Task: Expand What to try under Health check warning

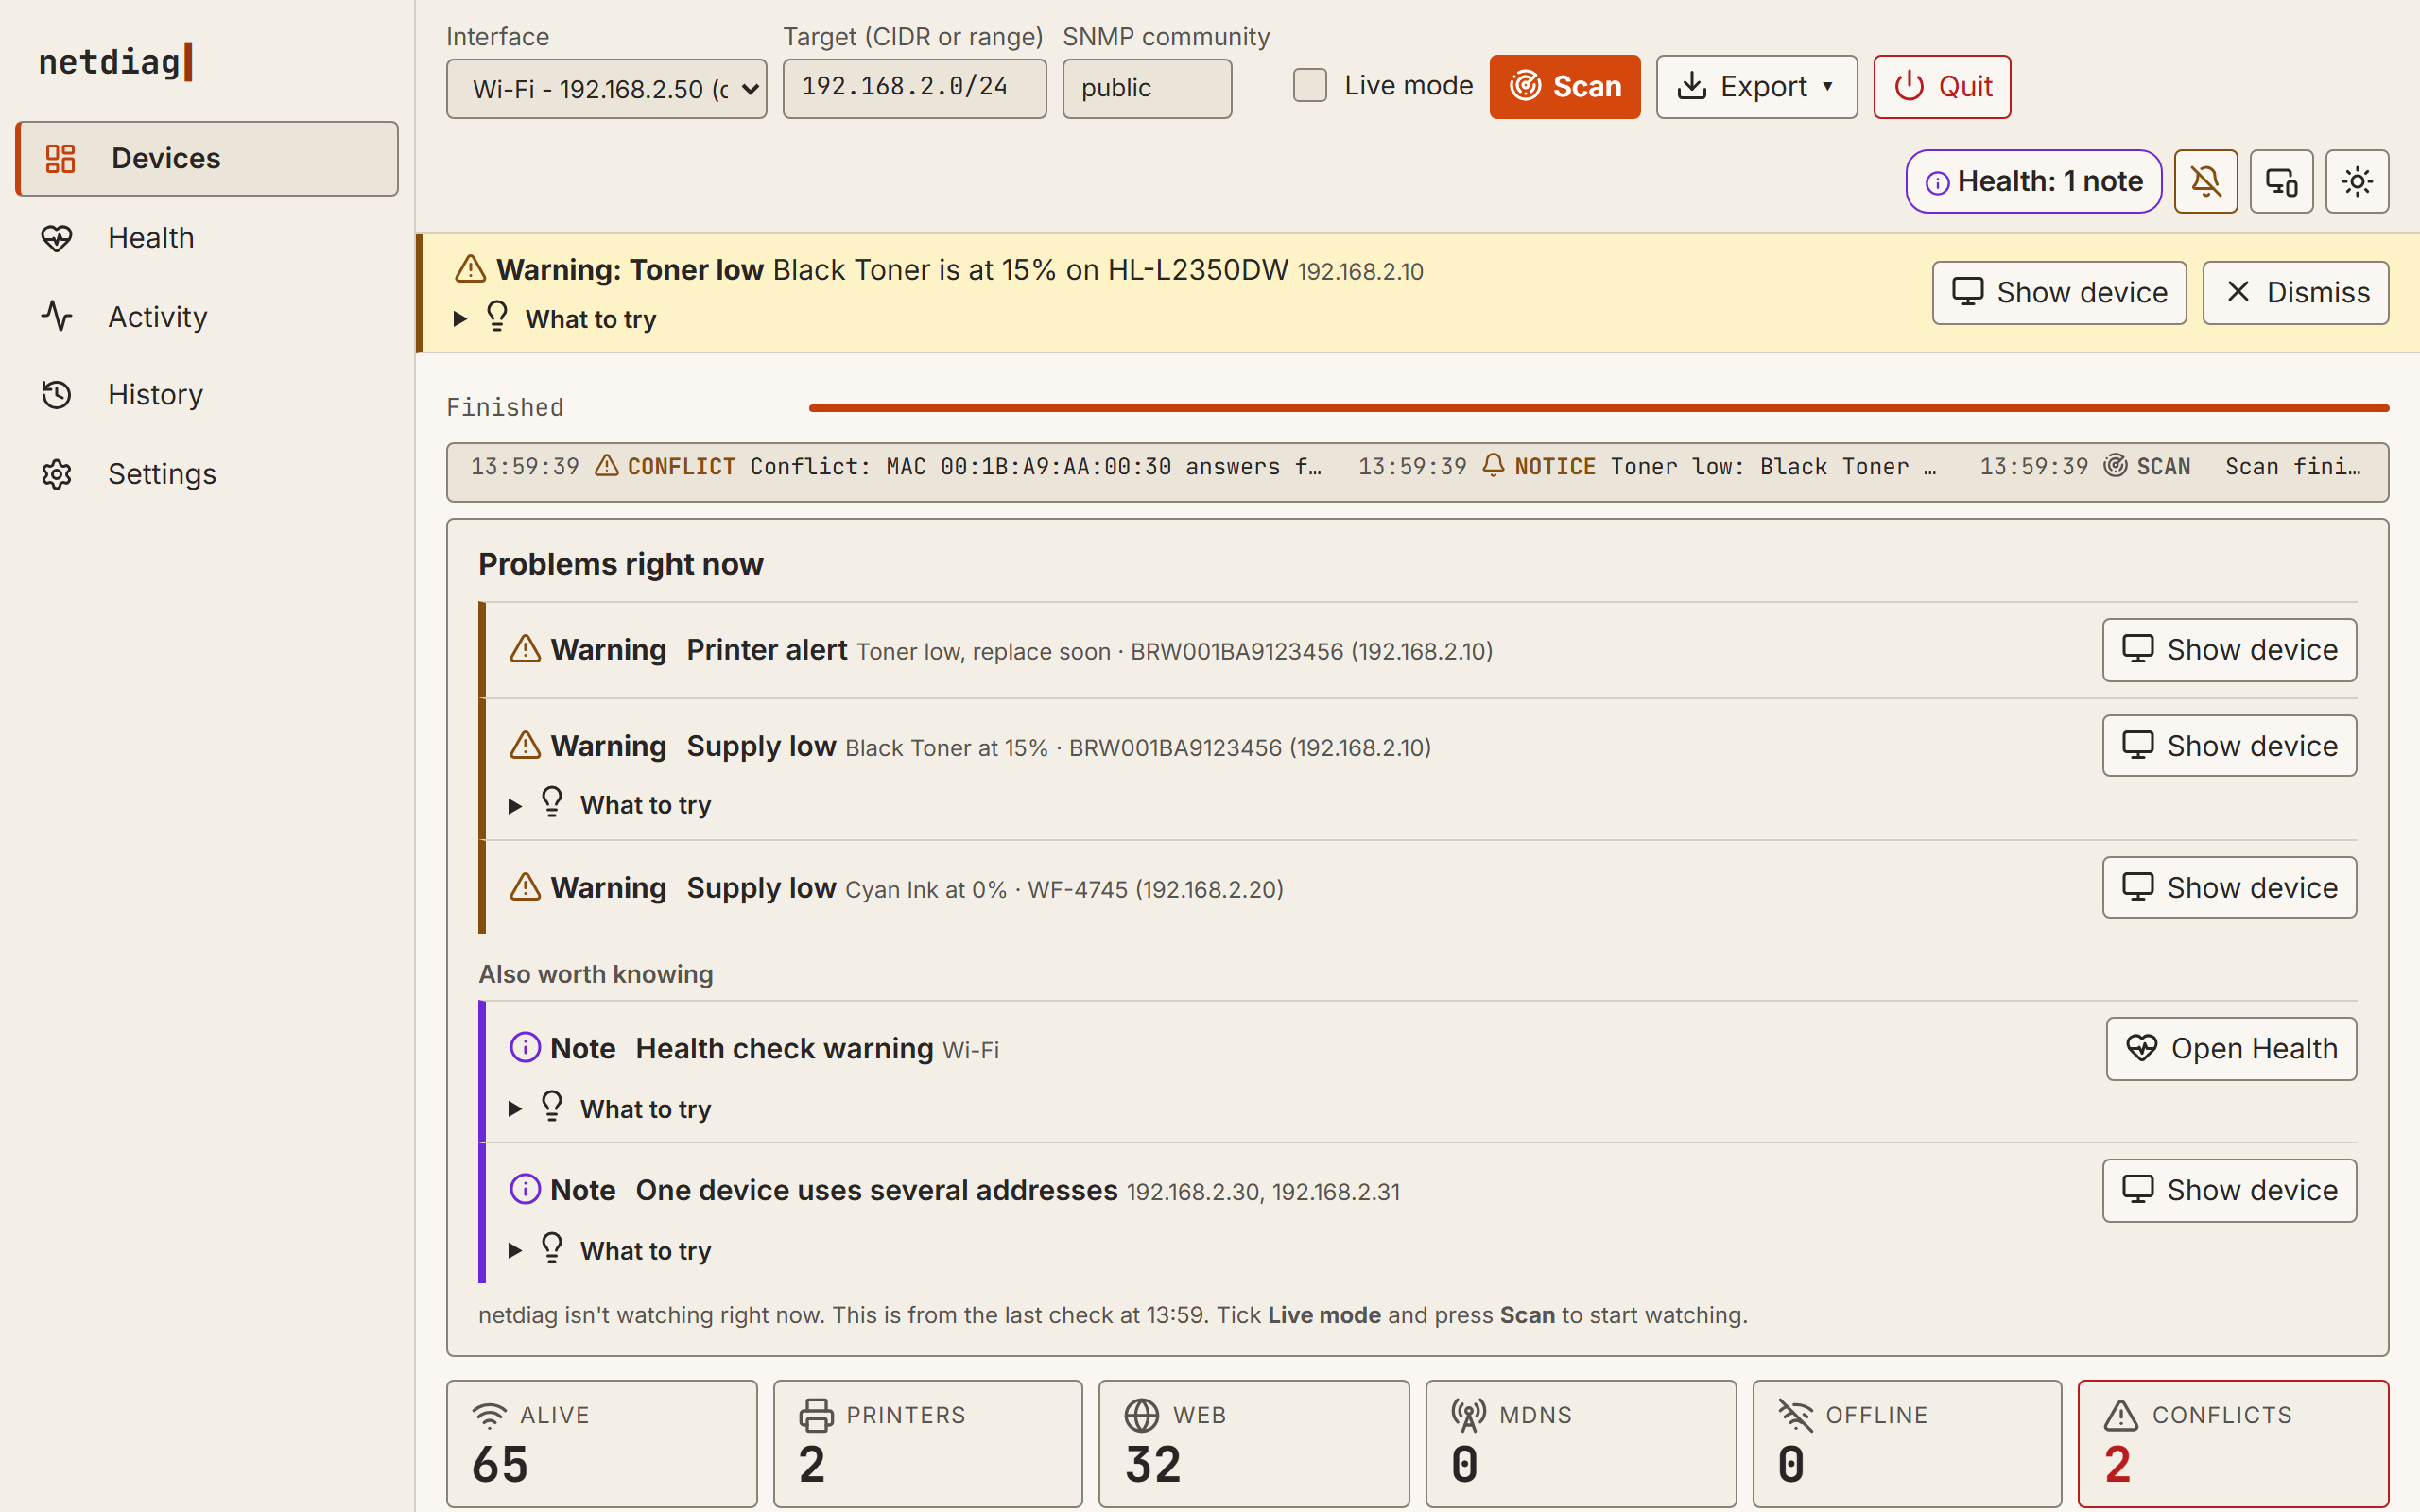Action: (611, 1109)
